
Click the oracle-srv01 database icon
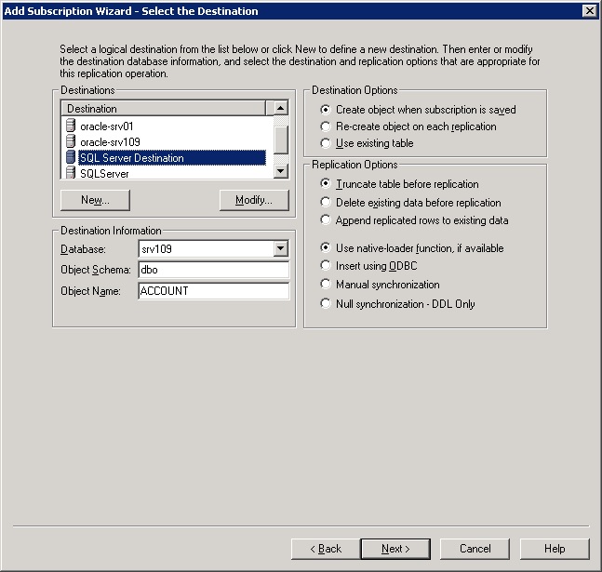click(x=71, y=126)
